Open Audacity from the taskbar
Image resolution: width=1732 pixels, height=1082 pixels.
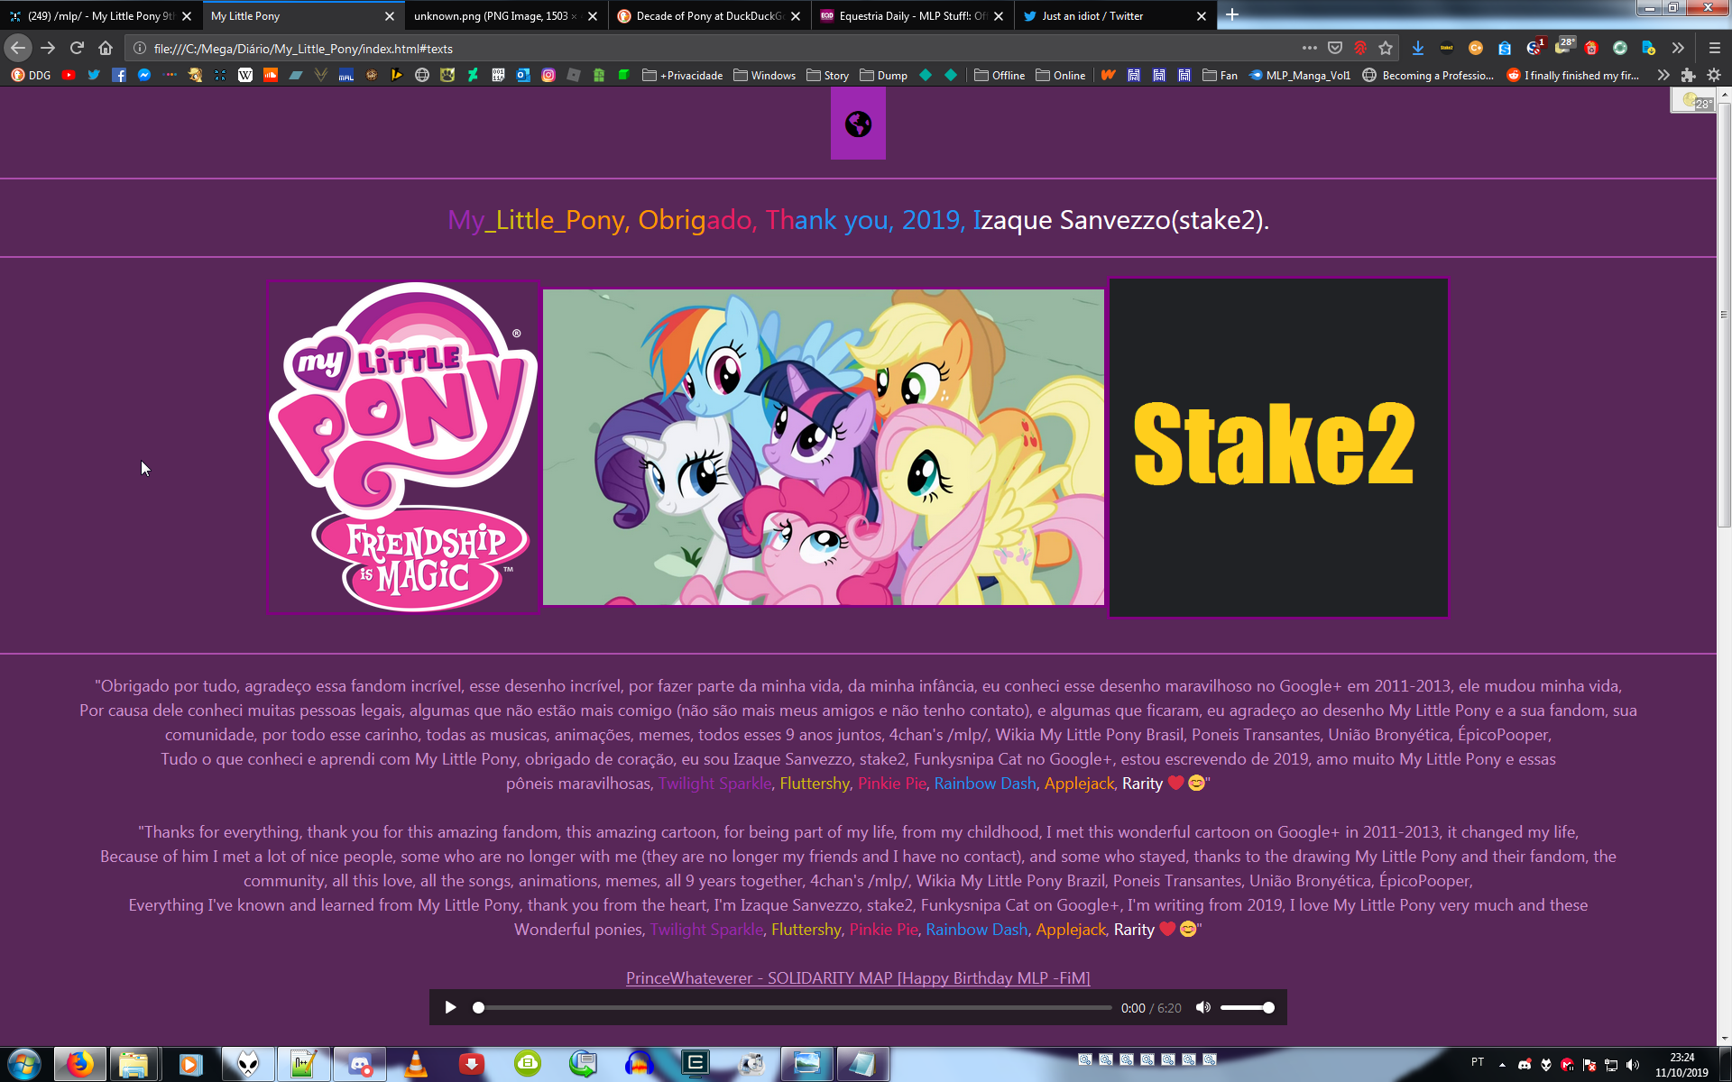639,1064
